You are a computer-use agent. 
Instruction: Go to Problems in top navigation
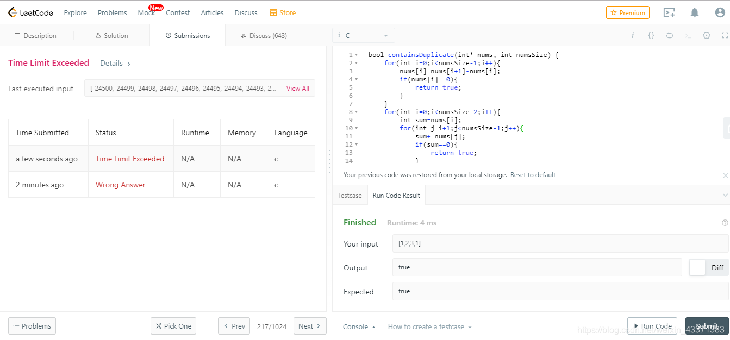[x=113, y=12]
